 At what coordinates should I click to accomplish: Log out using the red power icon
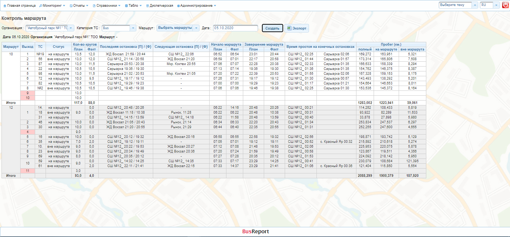click(x=505, y=5)
